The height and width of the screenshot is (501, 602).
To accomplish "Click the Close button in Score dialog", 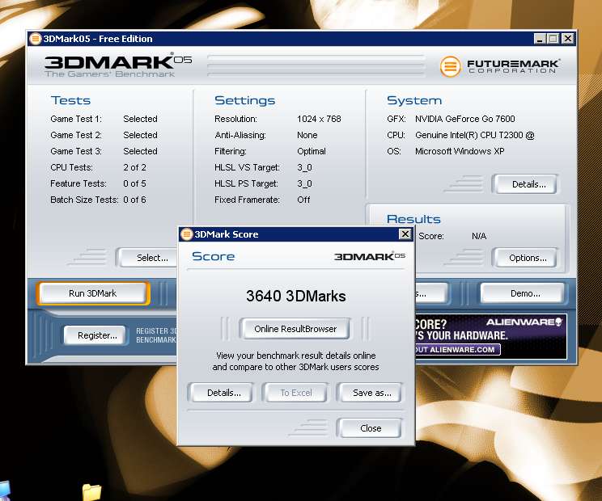I will coord(370,428).
